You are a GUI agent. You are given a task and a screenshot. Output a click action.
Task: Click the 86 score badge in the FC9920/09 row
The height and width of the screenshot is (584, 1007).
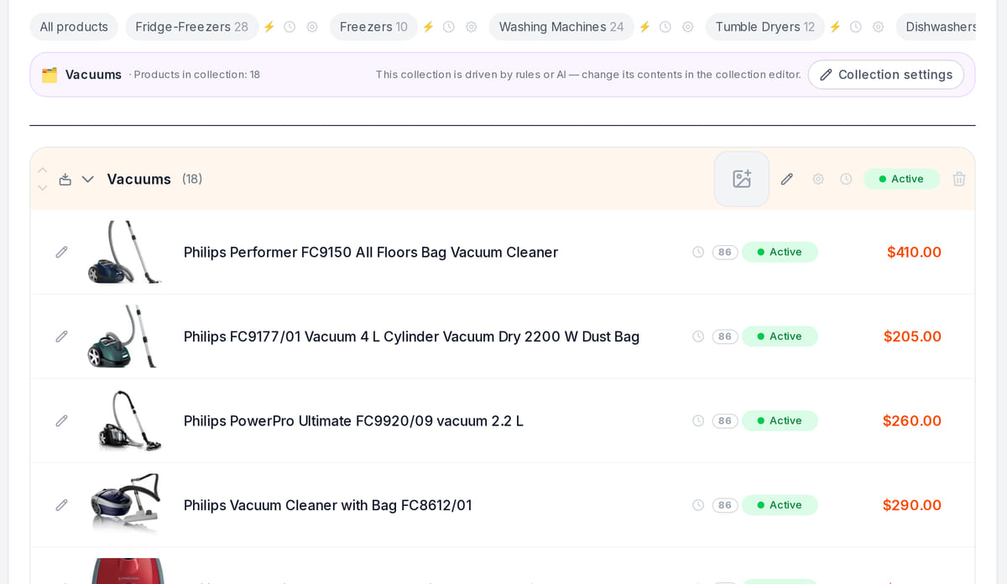725,420
